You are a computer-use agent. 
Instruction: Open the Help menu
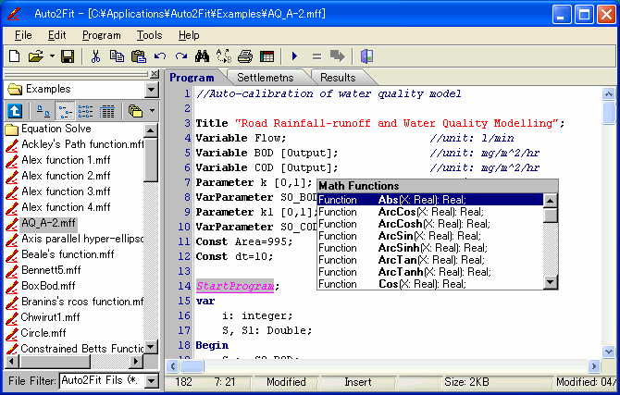tap(189, 35)
